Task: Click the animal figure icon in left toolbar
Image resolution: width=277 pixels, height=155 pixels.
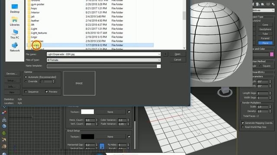Action: pyautogui.click(x=4, y=139)
